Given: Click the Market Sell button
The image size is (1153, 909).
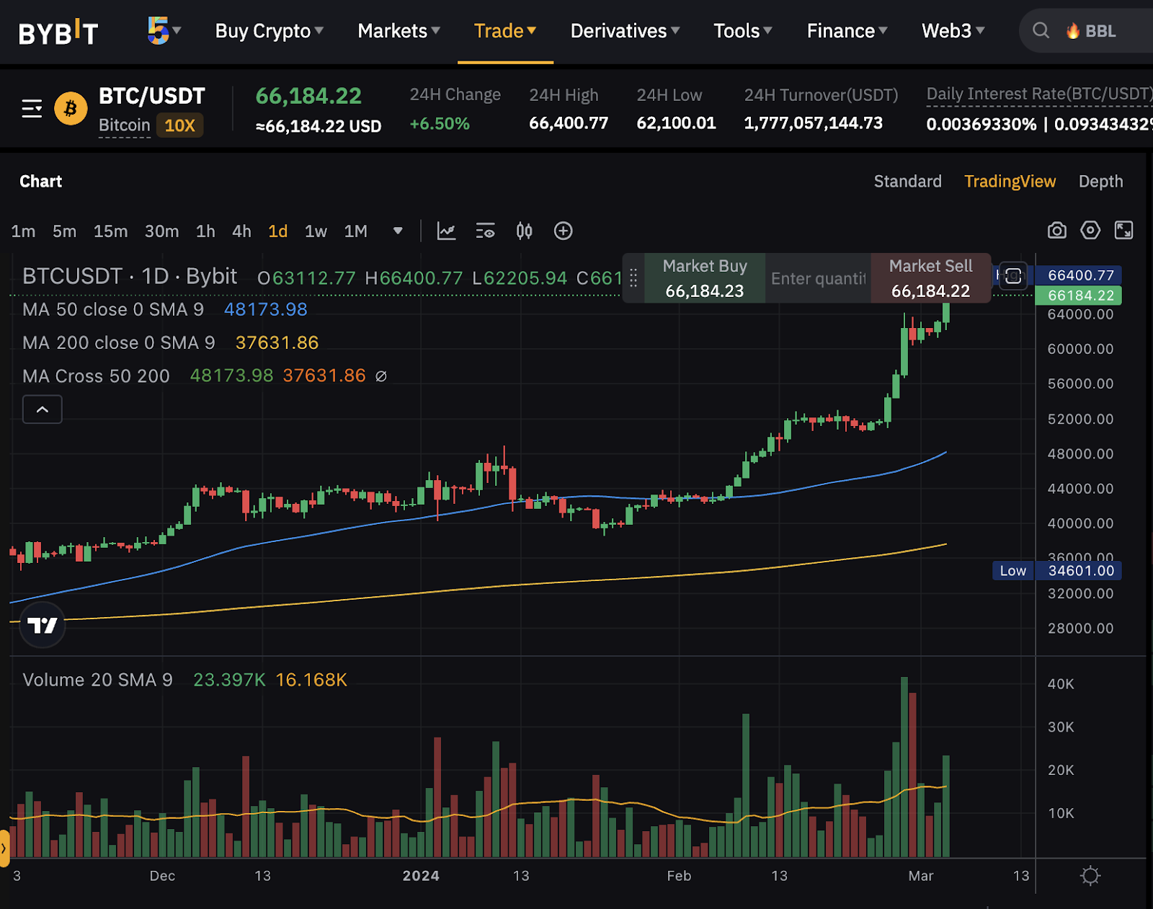Looking at the screenshot, I should tap(930, 278).
